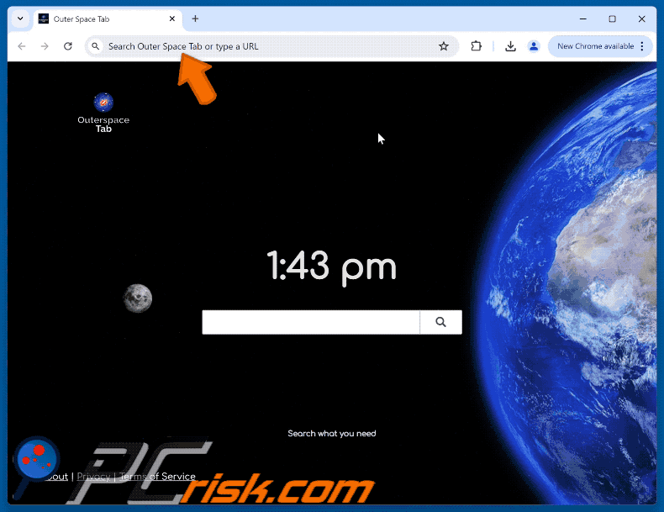Focus the page search input box
Viewport: 664px width, 512px height.
(x=311, y=322)
